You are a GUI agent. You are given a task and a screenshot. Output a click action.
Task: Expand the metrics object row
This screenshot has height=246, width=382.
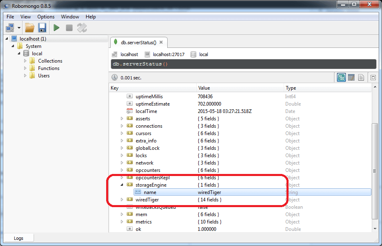coord(122,222)
